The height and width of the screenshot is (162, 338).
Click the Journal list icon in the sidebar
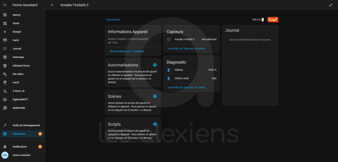pos(5,49)
